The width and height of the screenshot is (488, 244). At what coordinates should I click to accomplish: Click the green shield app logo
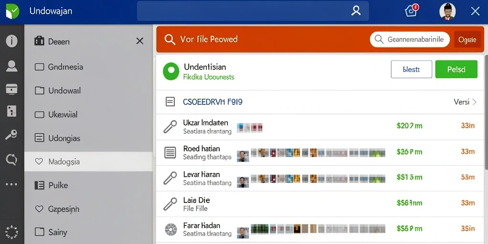tap(12, 11)
